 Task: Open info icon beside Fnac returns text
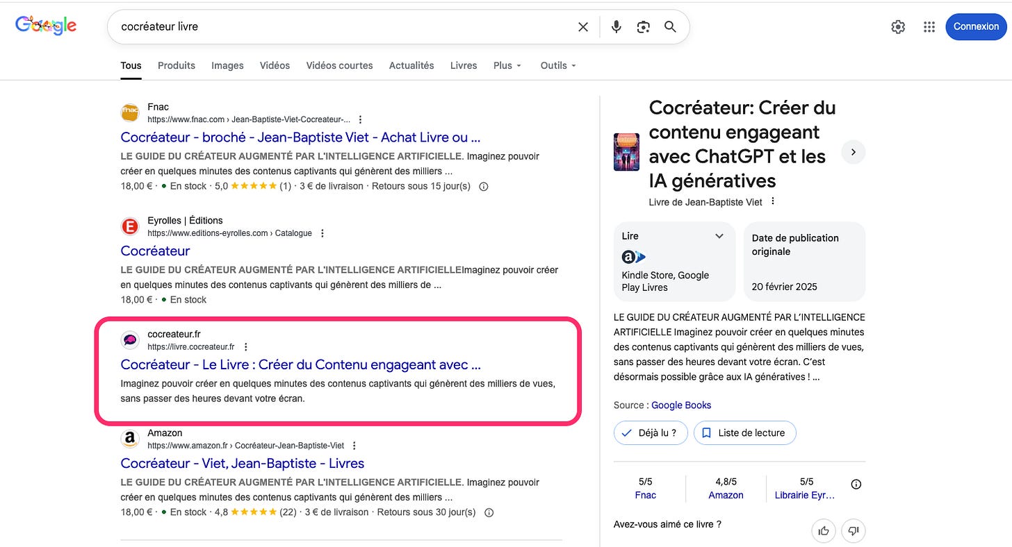[x=484, y=187]
